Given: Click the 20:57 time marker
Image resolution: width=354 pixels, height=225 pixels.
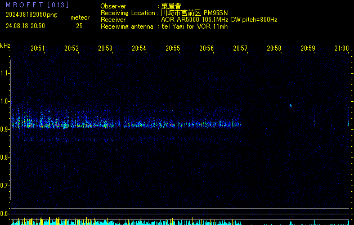Looking at the screenshot, I should 240,49.
